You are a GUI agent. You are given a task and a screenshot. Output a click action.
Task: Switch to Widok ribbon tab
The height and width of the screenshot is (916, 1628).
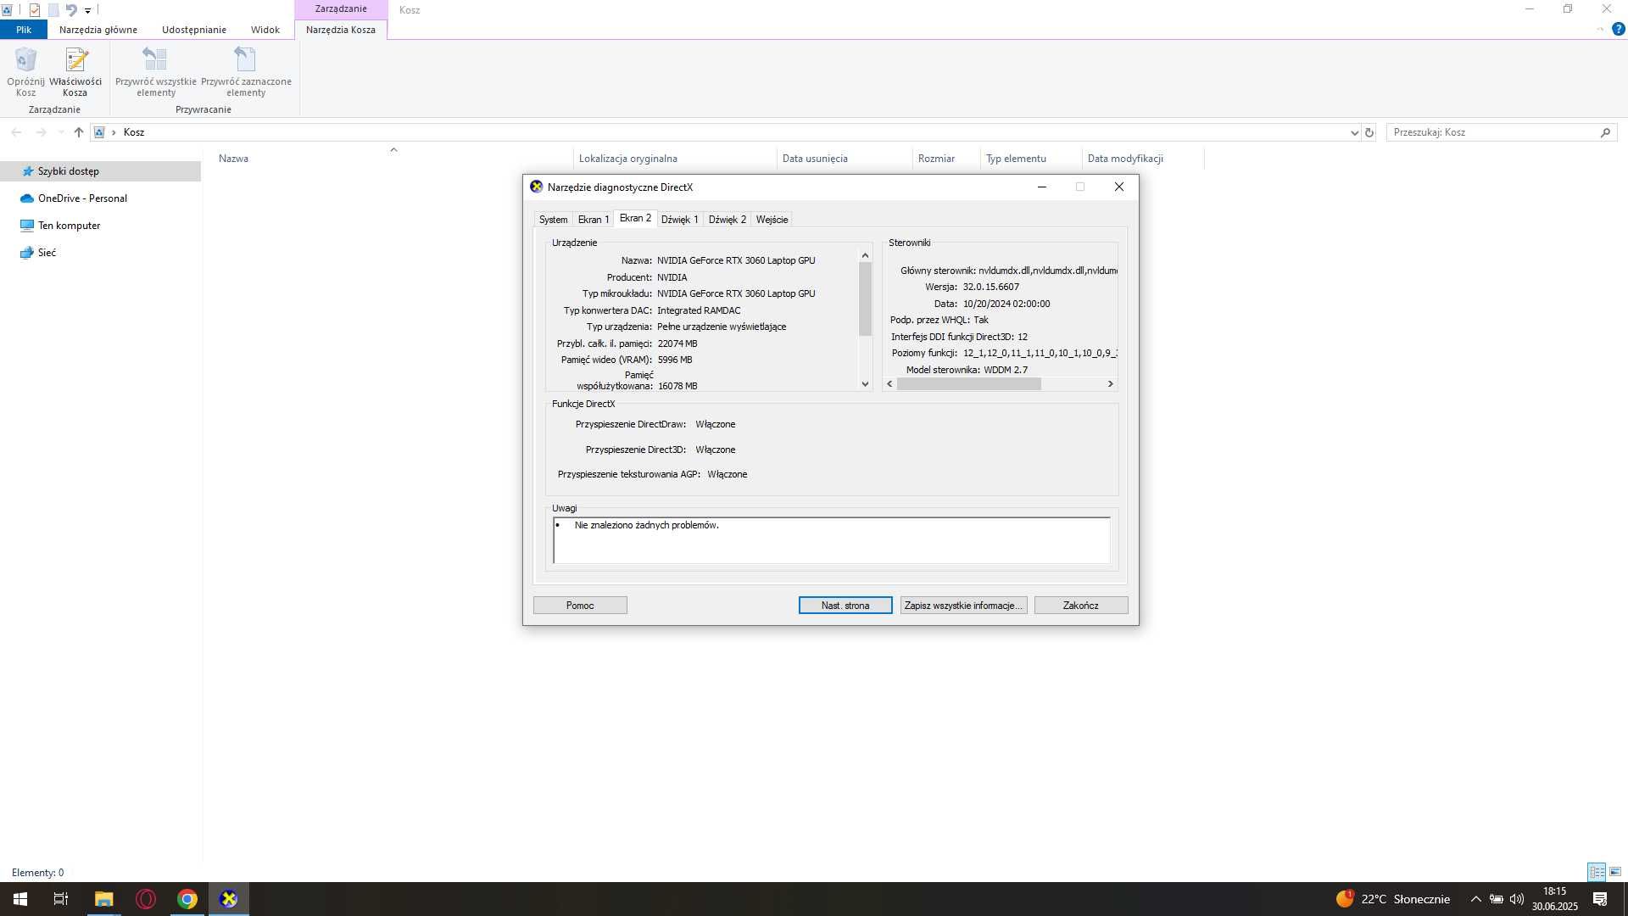(x=265, y=30)
